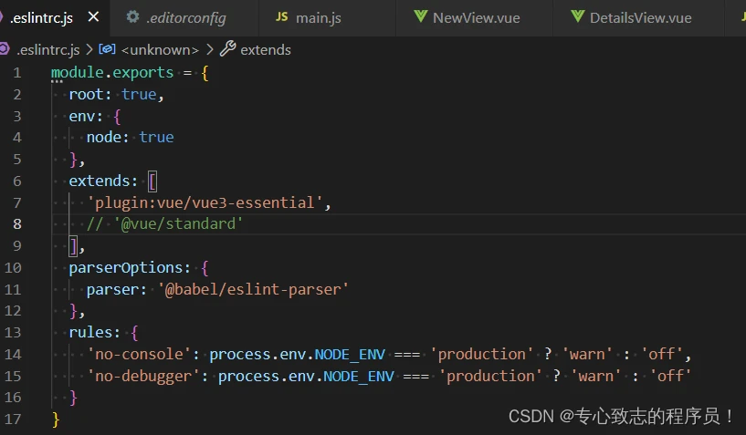Viewport: 746px width, 435px height.
Task: Click the Vue logo on DetailsView.vue tab
Action: [x=577, y=17]
